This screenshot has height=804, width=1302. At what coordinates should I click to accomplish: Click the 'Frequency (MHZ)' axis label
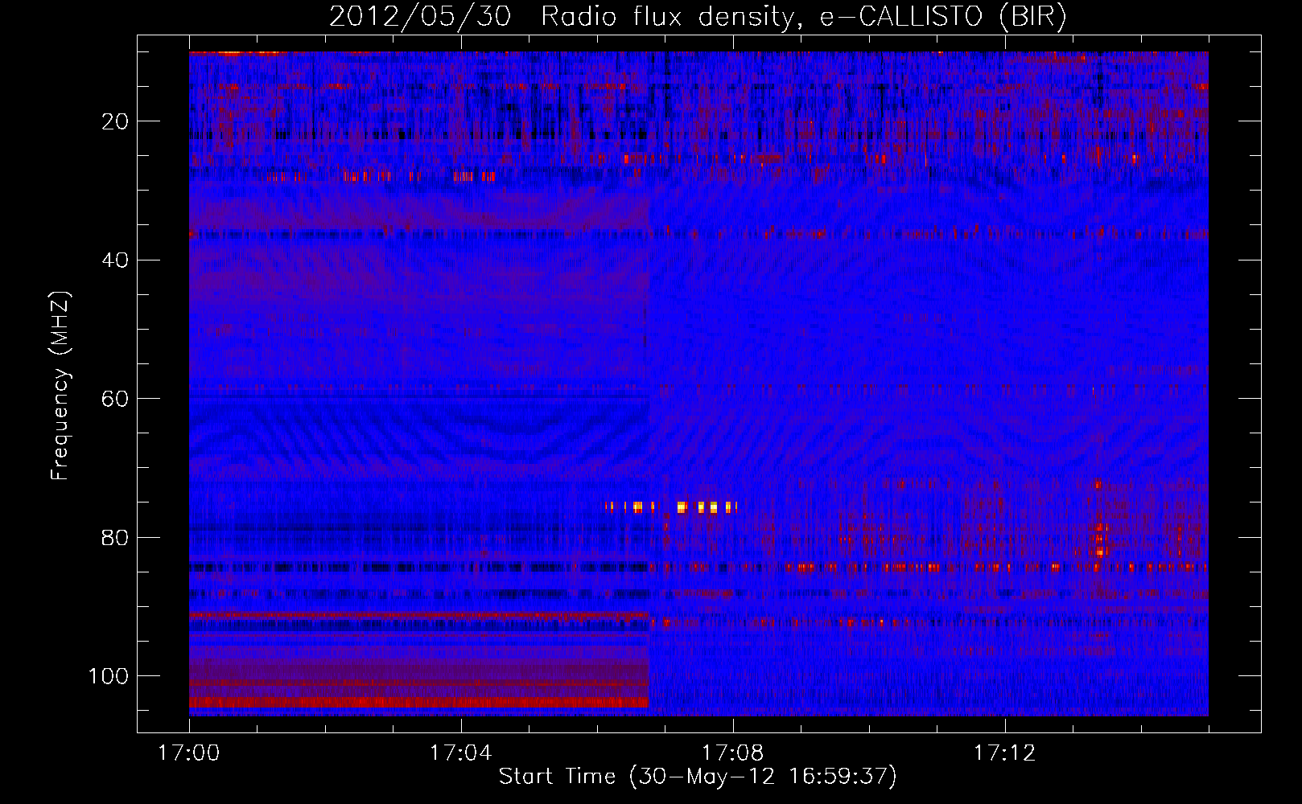click(x=60, y=386)
